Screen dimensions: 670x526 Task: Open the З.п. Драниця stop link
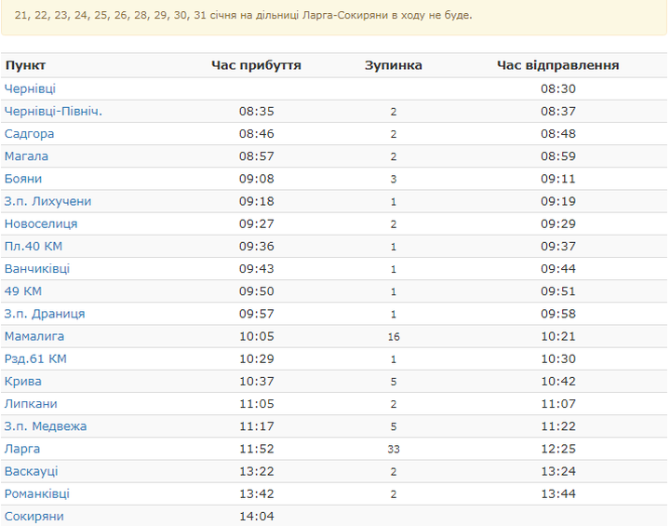tap(45, 314)
